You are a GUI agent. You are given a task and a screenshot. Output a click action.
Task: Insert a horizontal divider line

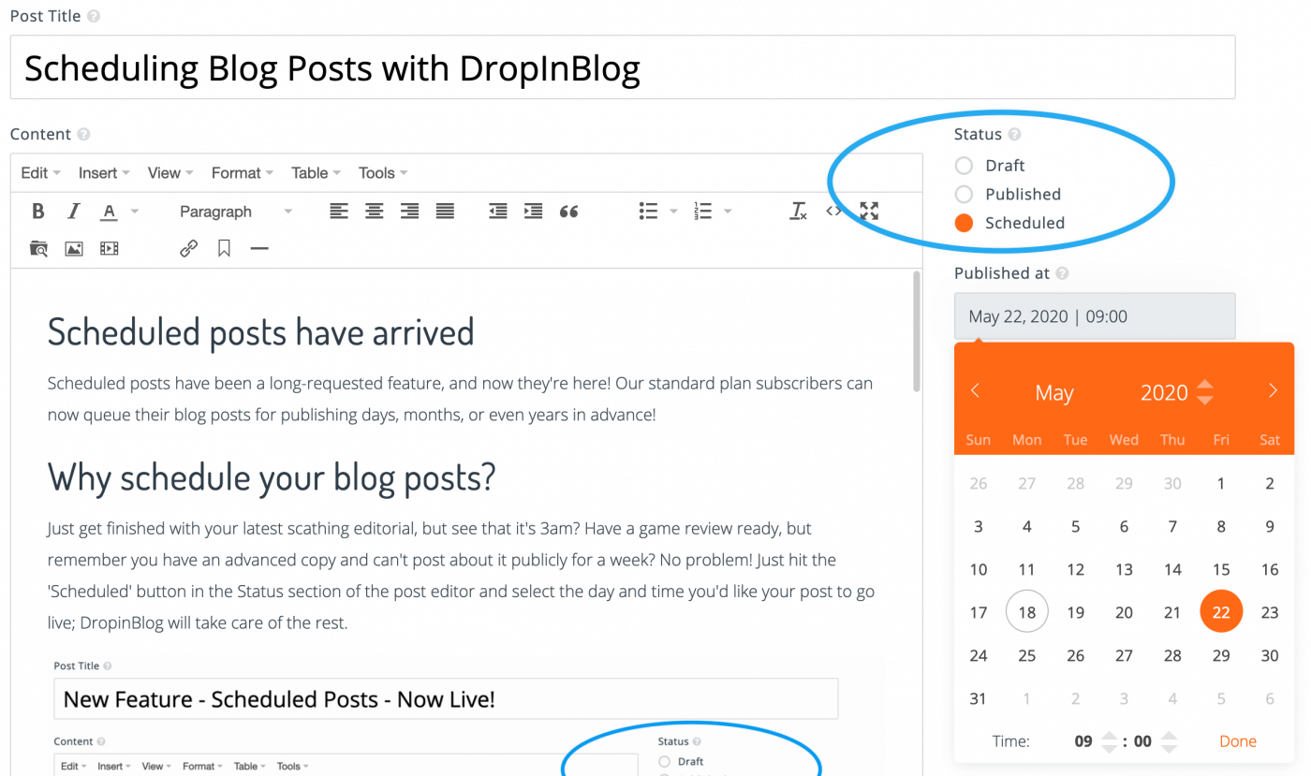click(259, 248)
